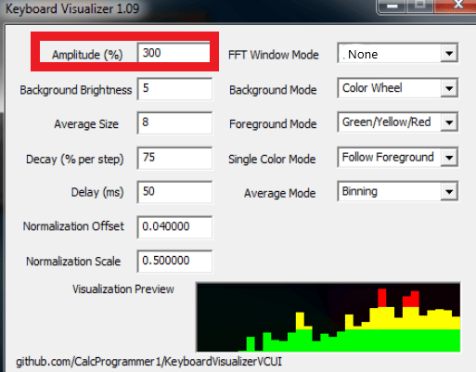Click the Binning combo box text
Image resolution: width=476 pixels, height=372 pixels.
point(360,192)
